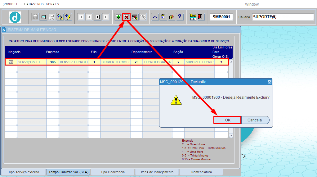
Task: Open help with question mark icon
Action: [180, 17]
